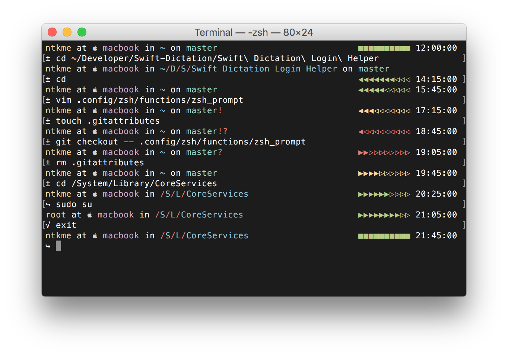Viewport: 508px width, 356px height.
Task: Click the command 'touch .gitattributes'
Action: (x=108, y=121)
